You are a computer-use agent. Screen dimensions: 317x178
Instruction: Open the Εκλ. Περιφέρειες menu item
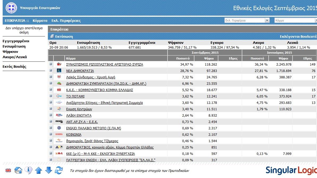(x=66, y=21)
